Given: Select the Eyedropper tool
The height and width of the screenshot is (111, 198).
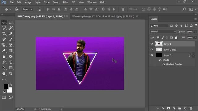Looking at the screenshot, I should pyautogui.click(x=11, y=34).
